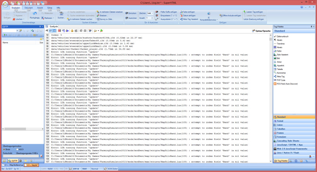Click Sprung zu Zeile...

[105, 19]
